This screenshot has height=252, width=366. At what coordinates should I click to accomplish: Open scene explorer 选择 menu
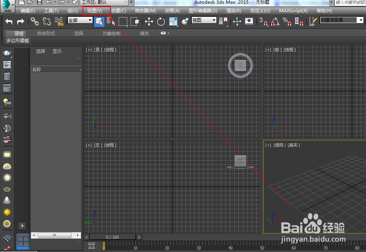coord(41,51)
